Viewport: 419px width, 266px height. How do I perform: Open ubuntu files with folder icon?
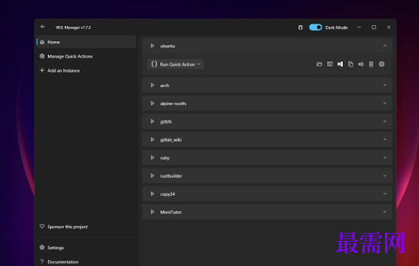click(x=319, y=64)
